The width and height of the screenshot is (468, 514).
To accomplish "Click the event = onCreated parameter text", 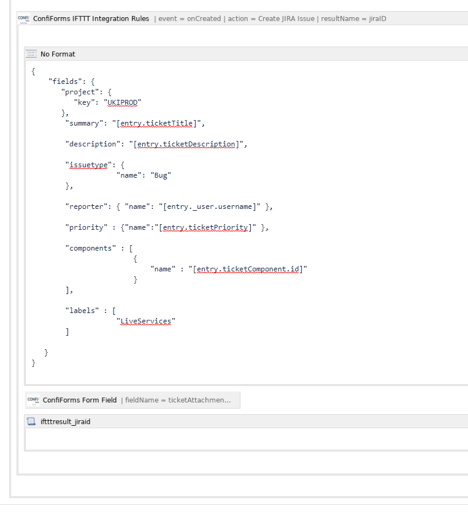I will click(x=190, y=18).
